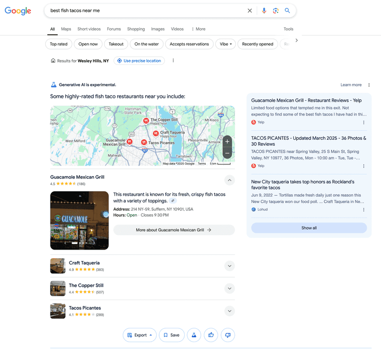Click Show all to see more sources

[309, 228]
